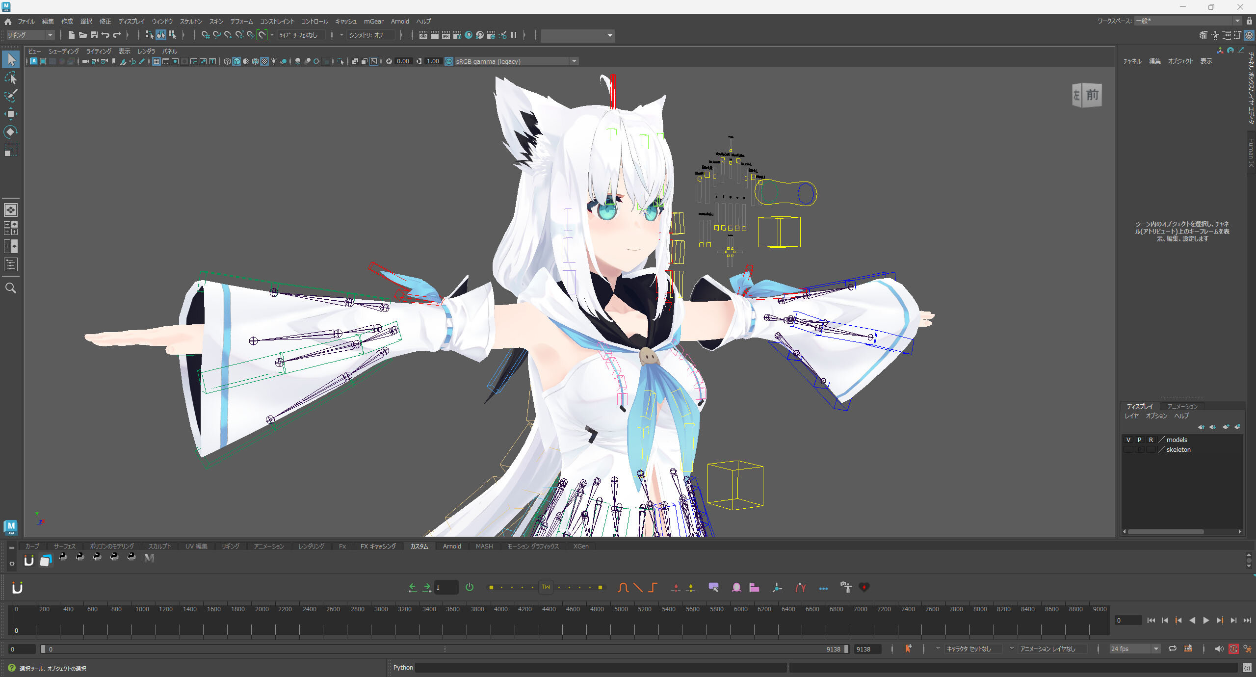Click the pause Viewport 2.0 icon
The image size is (1256, 677).
tap(514, 35)
